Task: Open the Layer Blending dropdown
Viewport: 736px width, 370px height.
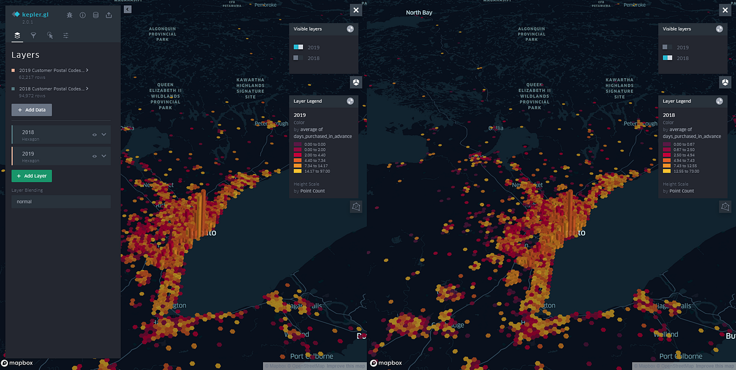Action: tap(61, 201)
